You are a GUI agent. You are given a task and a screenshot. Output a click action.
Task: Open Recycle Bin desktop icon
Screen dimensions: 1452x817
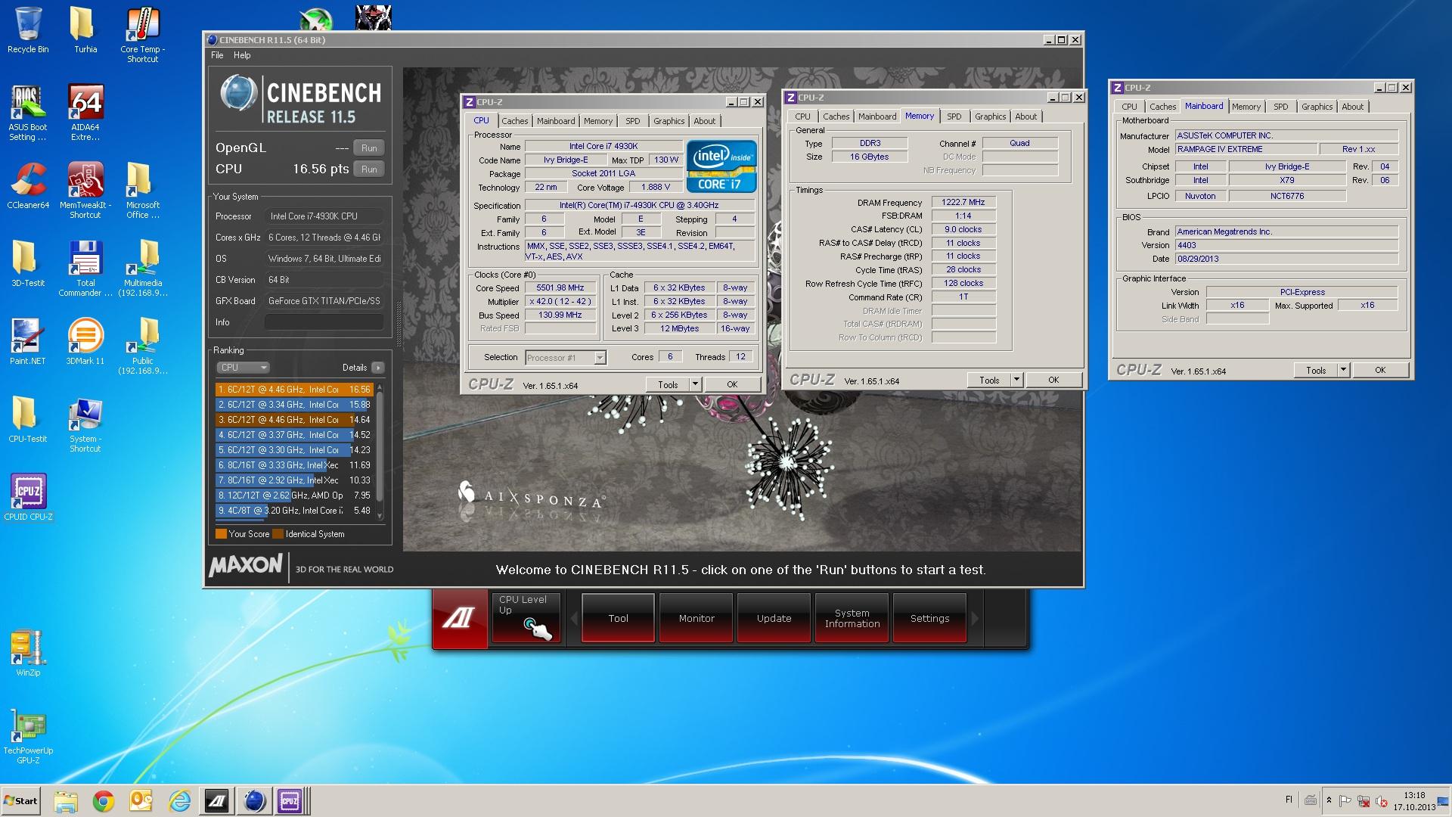pos(28,30)
